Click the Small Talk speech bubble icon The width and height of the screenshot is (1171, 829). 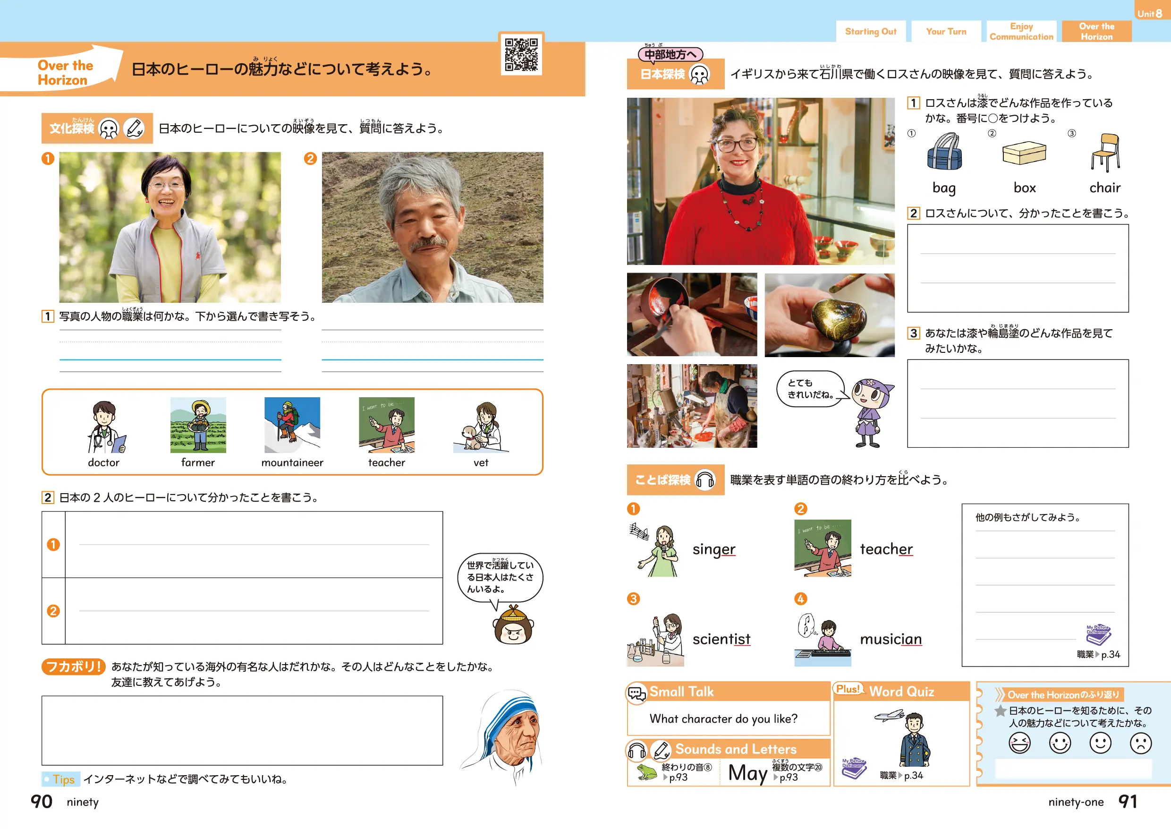coord(636,692)
